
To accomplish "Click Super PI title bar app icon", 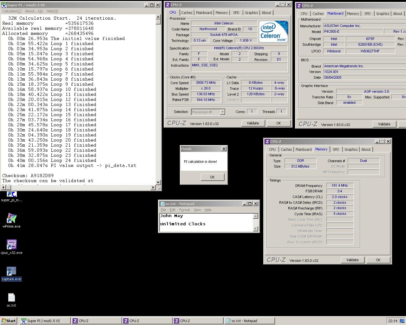I will 4,5.
